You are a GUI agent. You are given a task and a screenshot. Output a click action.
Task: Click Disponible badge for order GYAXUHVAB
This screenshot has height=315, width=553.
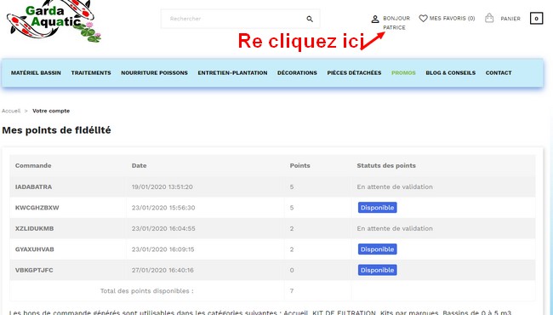click(378, 249)
